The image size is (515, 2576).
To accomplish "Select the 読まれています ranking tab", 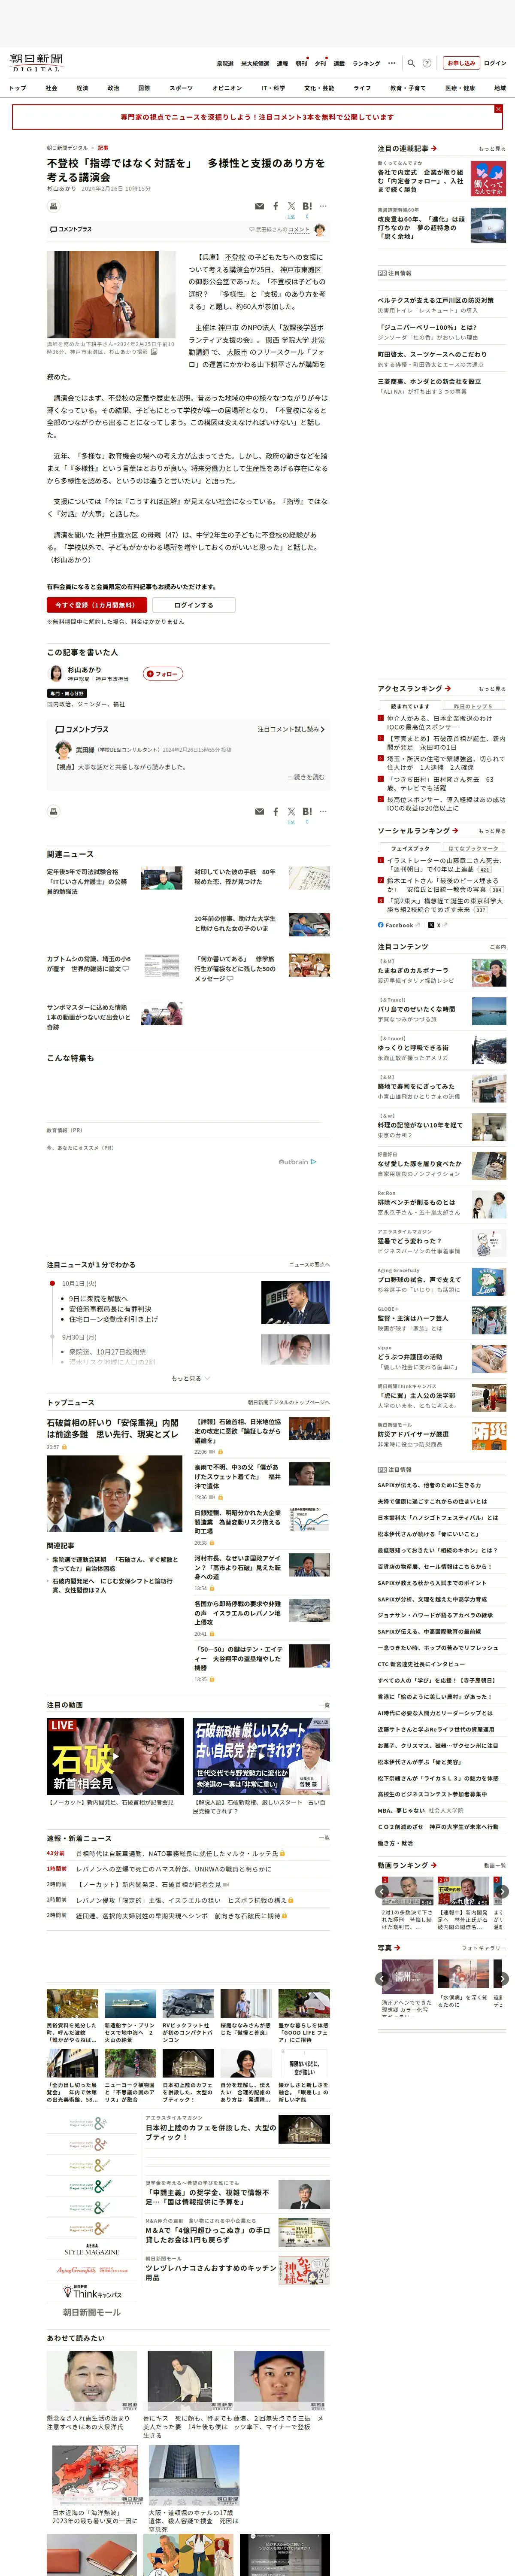I will 410,706.
